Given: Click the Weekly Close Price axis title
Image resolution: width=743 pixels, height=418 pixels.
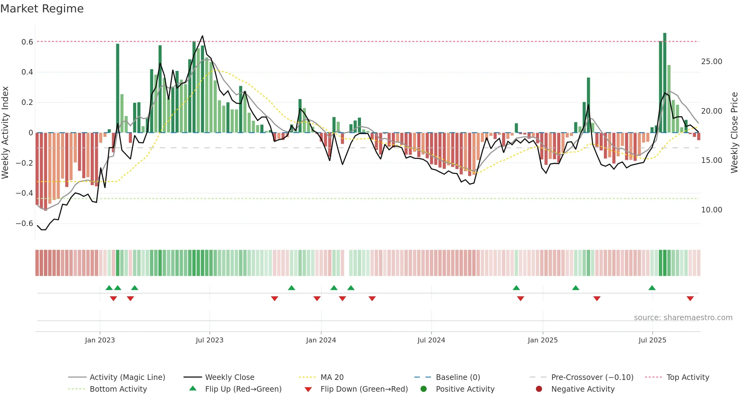Looking at the screenshot, I should point(734,133).
